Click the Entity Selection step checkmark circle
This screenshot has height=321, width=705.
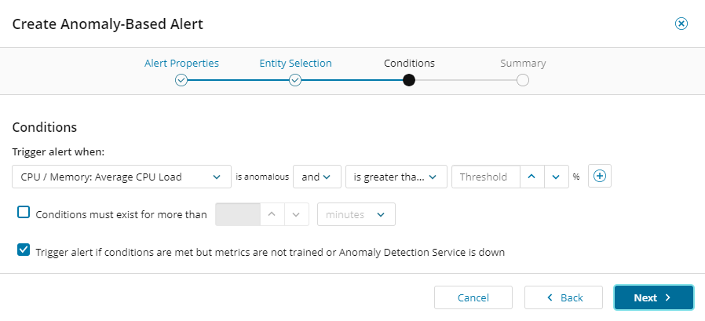point(295,80)
